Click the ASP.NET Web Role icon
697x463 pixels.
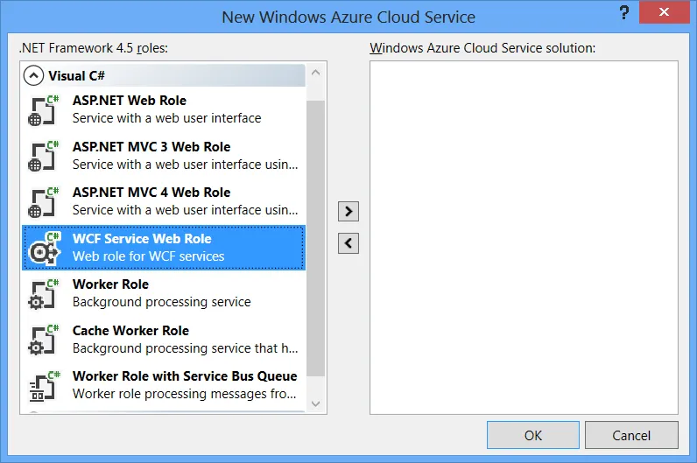(43, 110)
